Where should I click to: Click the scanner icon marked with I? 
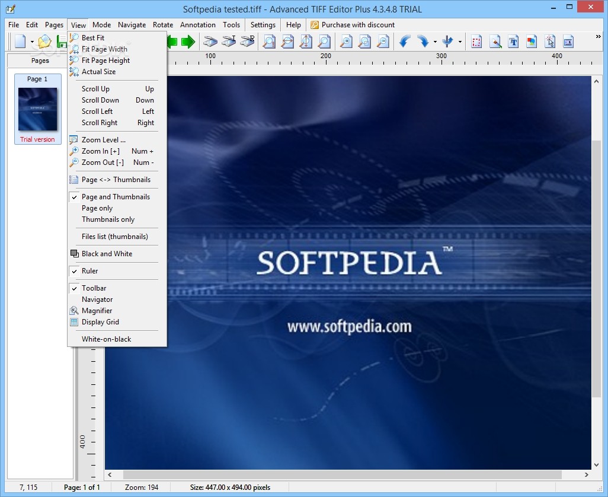(229, 41)
